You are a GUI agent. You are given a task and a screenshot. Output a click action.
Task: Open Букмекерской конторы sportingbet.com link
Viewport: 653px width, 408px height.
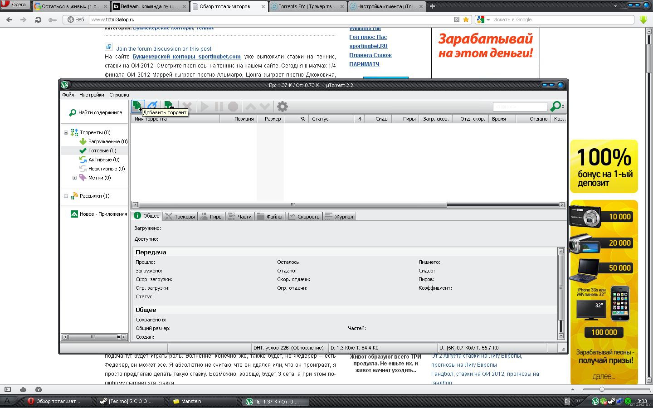186,57
